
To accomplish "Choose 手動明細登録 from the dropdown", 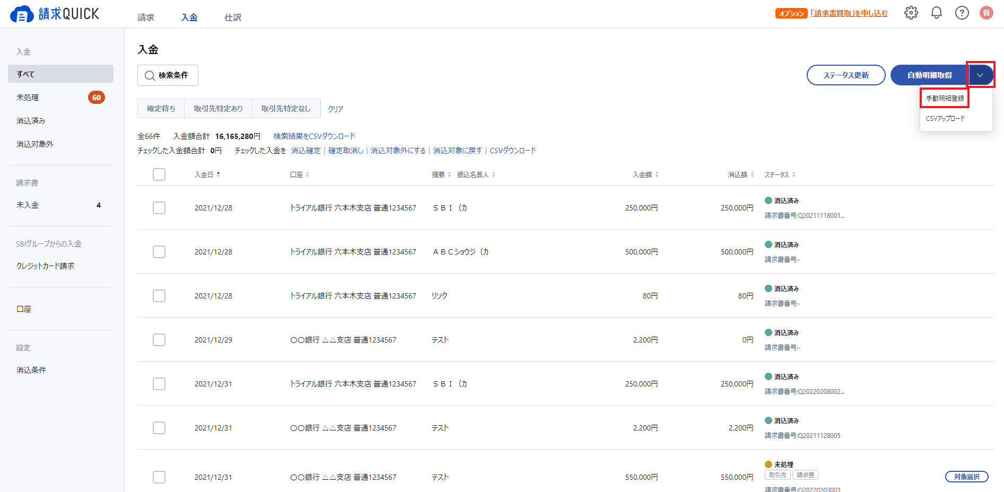I will (945, 99).
